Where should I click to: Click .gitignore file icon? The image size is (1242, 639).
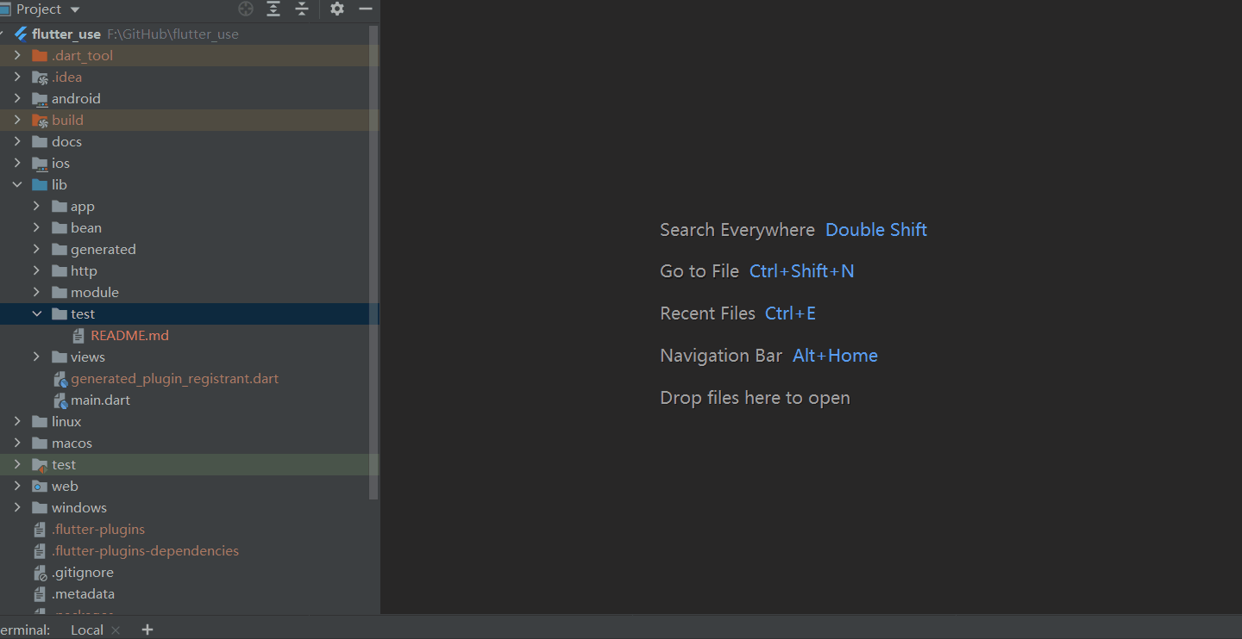click(40, 573)
